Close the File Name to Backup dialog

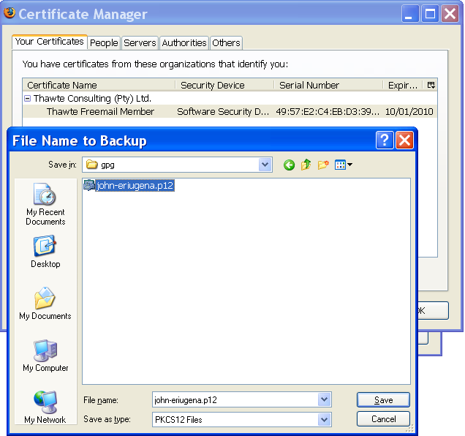pos(405,140)
